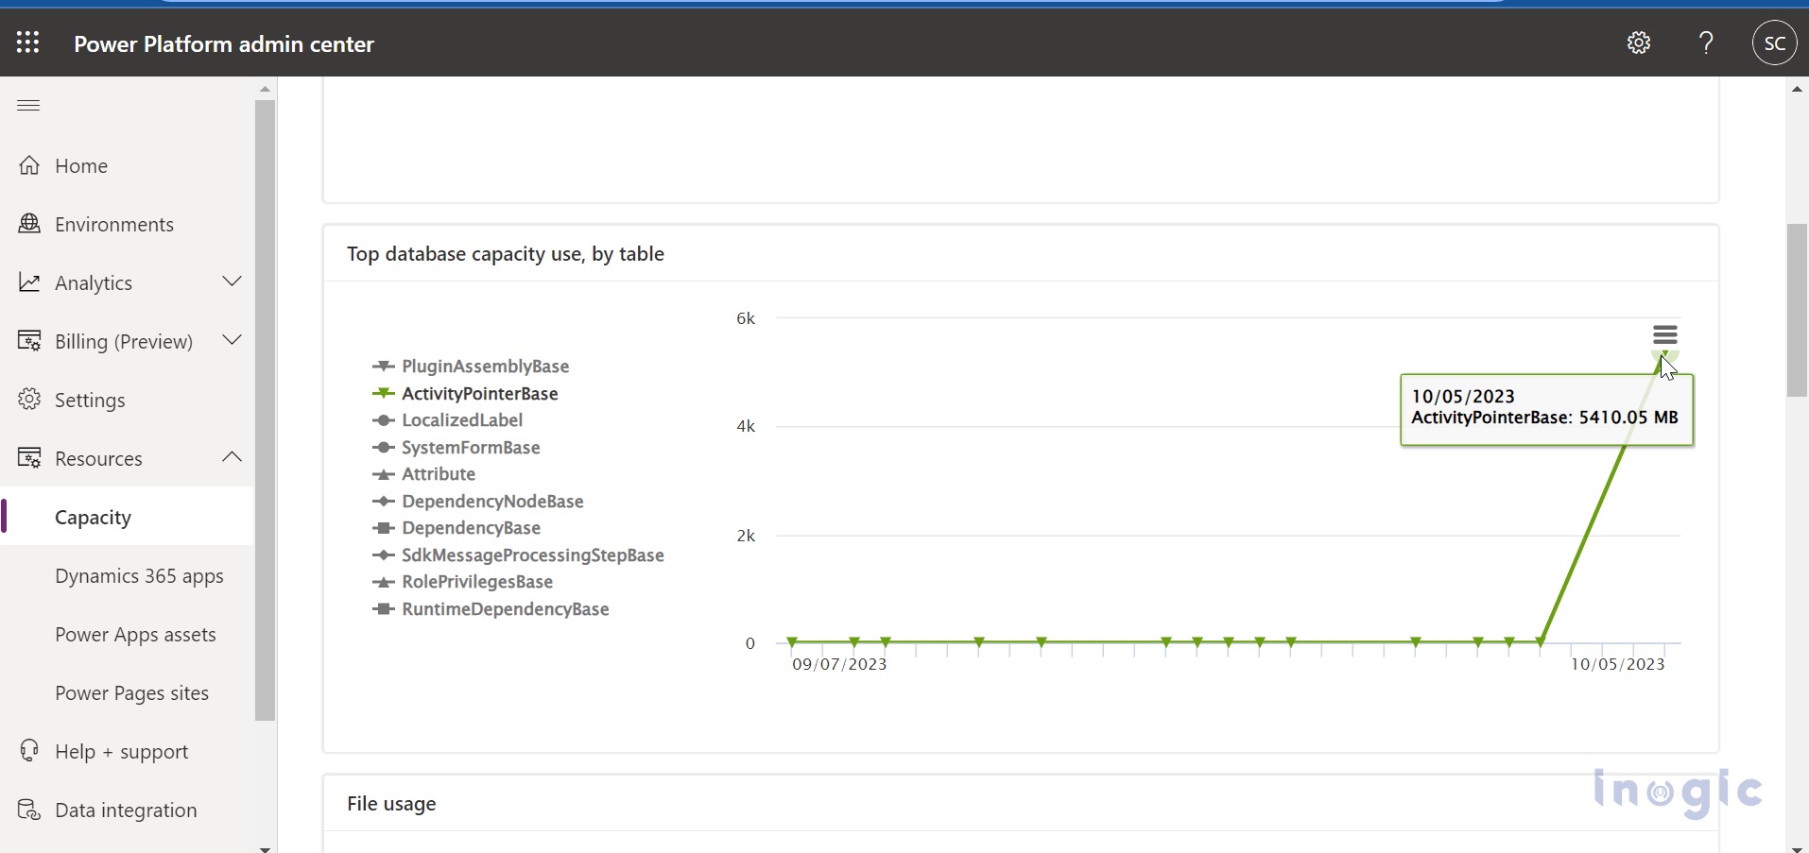Open the help question mark icon
This screenshot has height=853, width=1809.
click(1706, 43)
